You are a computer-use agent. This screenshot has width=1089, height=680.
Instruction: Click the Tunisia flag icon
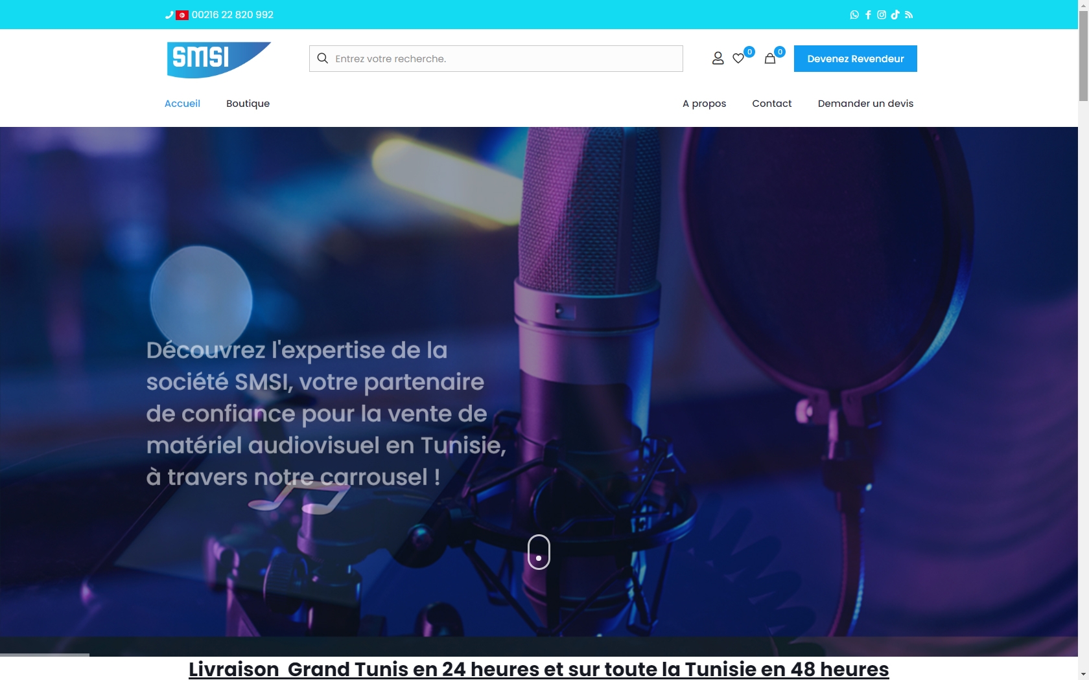coord(182,15)
